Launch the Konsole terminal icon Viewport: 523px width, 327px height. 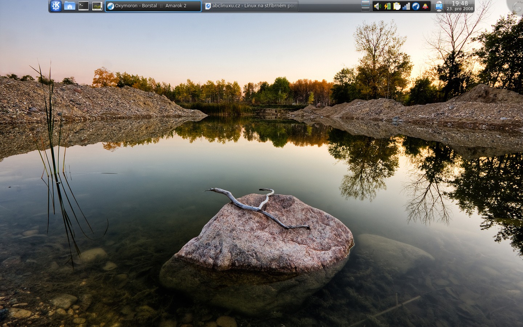point(84,6)
